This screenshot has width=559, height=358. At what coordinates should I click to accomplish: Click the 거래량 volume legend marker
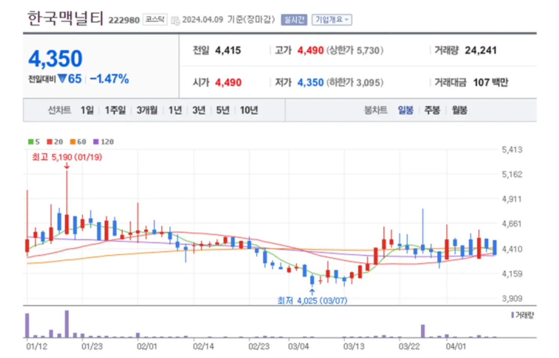coord(513,315)
